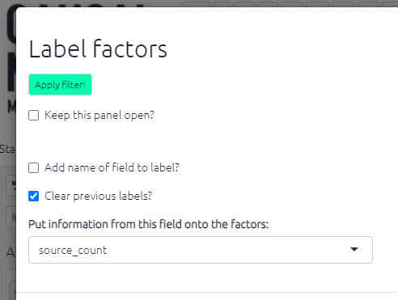Click the 'Add name of field to label?' text

(x=112, y=167)
